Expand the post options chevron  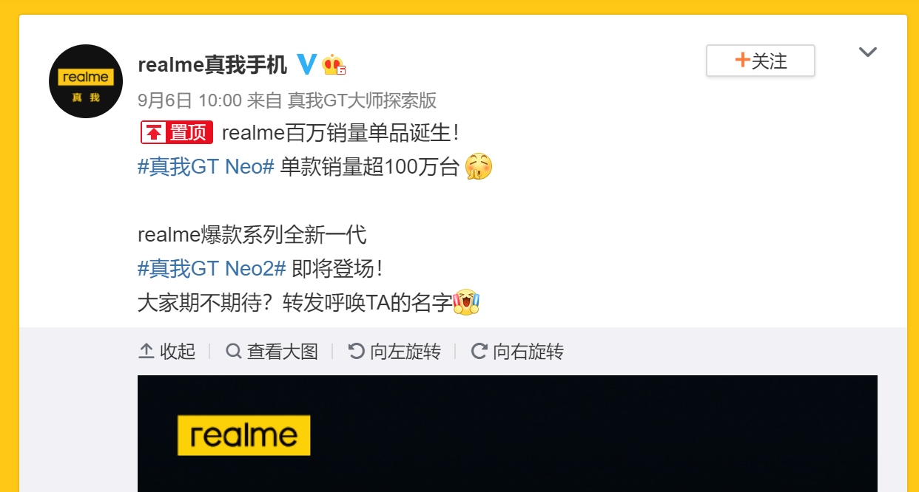pyautogui.click(x=867, y=52)
